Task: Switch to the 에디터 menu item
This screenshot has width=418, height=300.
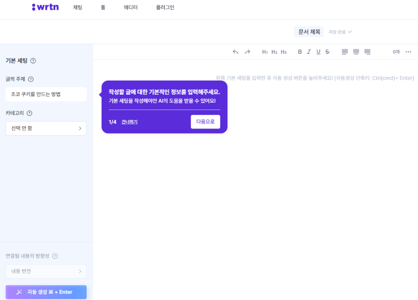Action: tap(130, 7)
